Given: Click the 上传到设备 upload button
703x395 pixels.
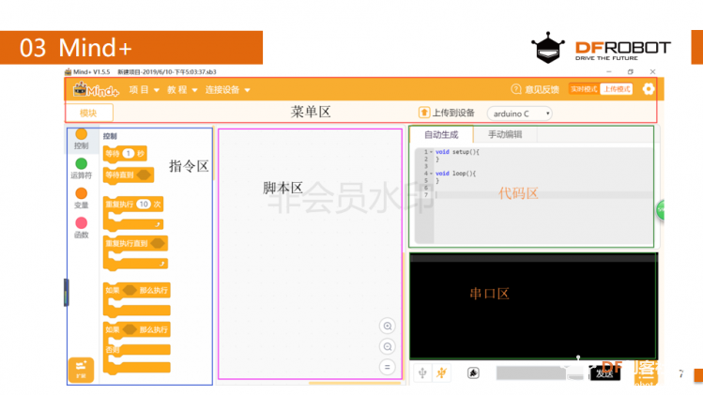Looking at the screenshot, I should [447, 113].
